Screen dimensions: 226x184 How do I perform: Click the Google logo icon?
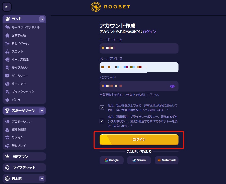(106, 160)
